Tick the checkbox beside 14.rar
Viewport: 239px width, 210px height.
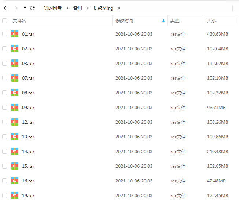4,151
